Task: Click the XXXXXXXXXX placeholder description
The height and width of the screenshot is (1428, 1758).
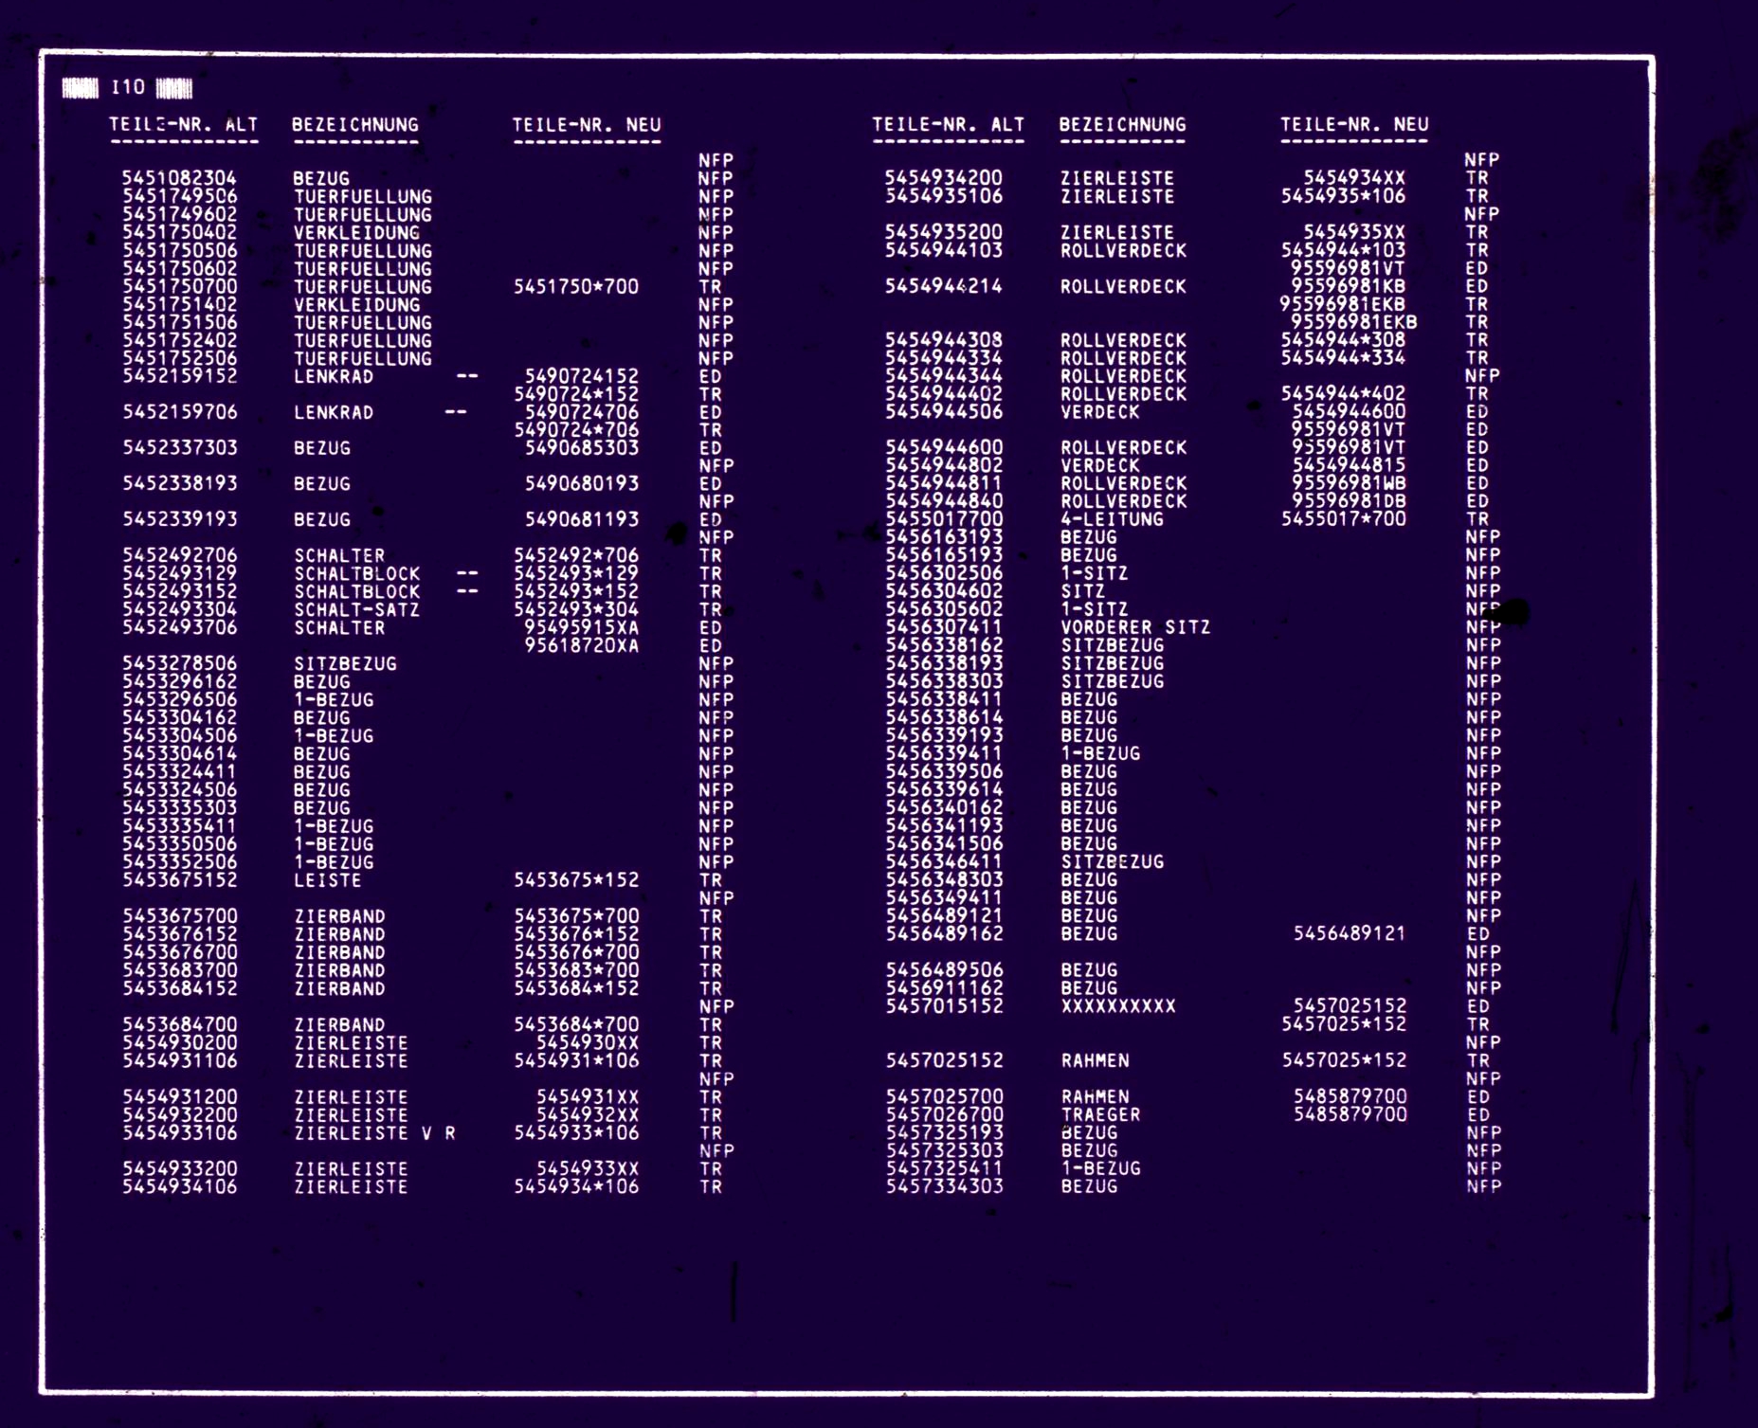Action: pyautogui.click(x=1118, y=1006)
